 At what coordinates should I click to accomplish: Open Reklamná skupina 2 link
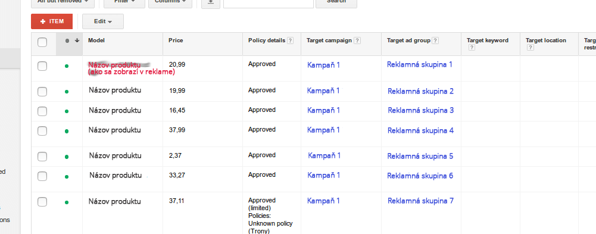420,91
